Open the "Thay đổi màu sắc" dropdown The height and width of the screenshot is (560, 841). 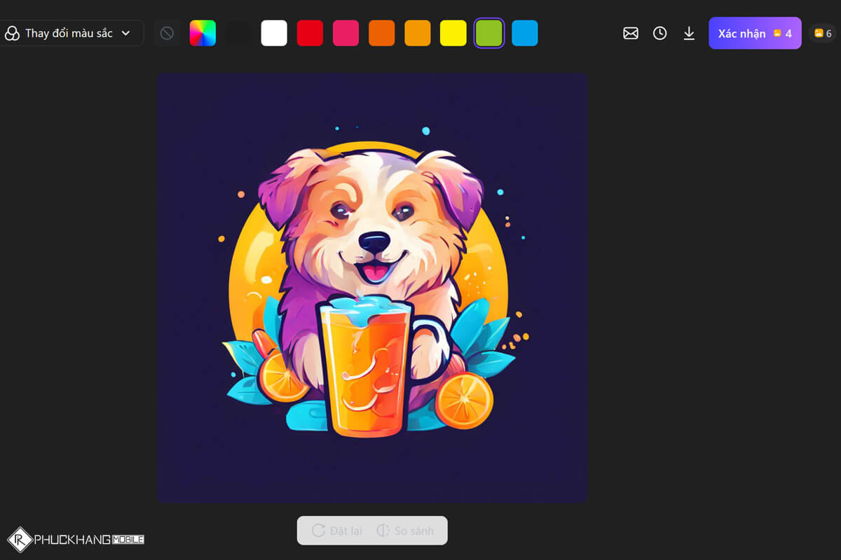(x=69, y=33)
